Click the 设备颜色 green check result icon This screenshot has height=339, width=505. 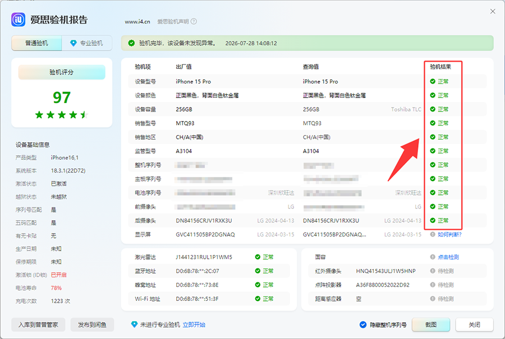pos(433,95)
